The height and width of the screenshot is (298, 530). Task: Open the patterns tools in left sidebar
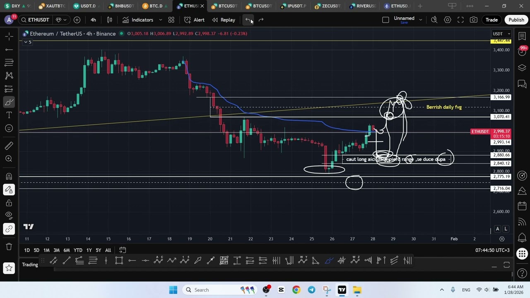[x=9, y=76]
